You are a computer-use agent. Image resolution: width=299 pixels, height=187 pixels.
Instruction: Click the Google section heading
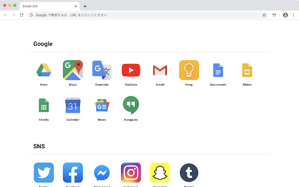click(x=43, y=44)
